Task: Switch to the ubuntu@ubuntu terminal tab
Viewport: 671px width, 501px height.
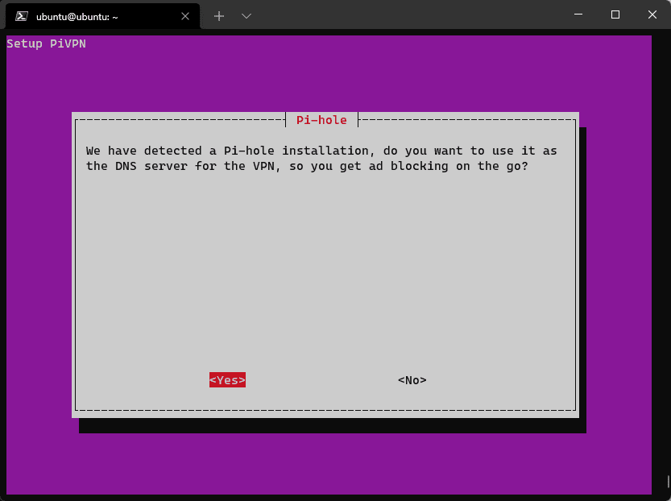Action: pos(102,16)
